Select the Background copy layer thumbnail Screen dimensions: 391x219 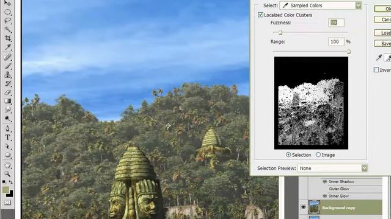[x=314, y=207]
